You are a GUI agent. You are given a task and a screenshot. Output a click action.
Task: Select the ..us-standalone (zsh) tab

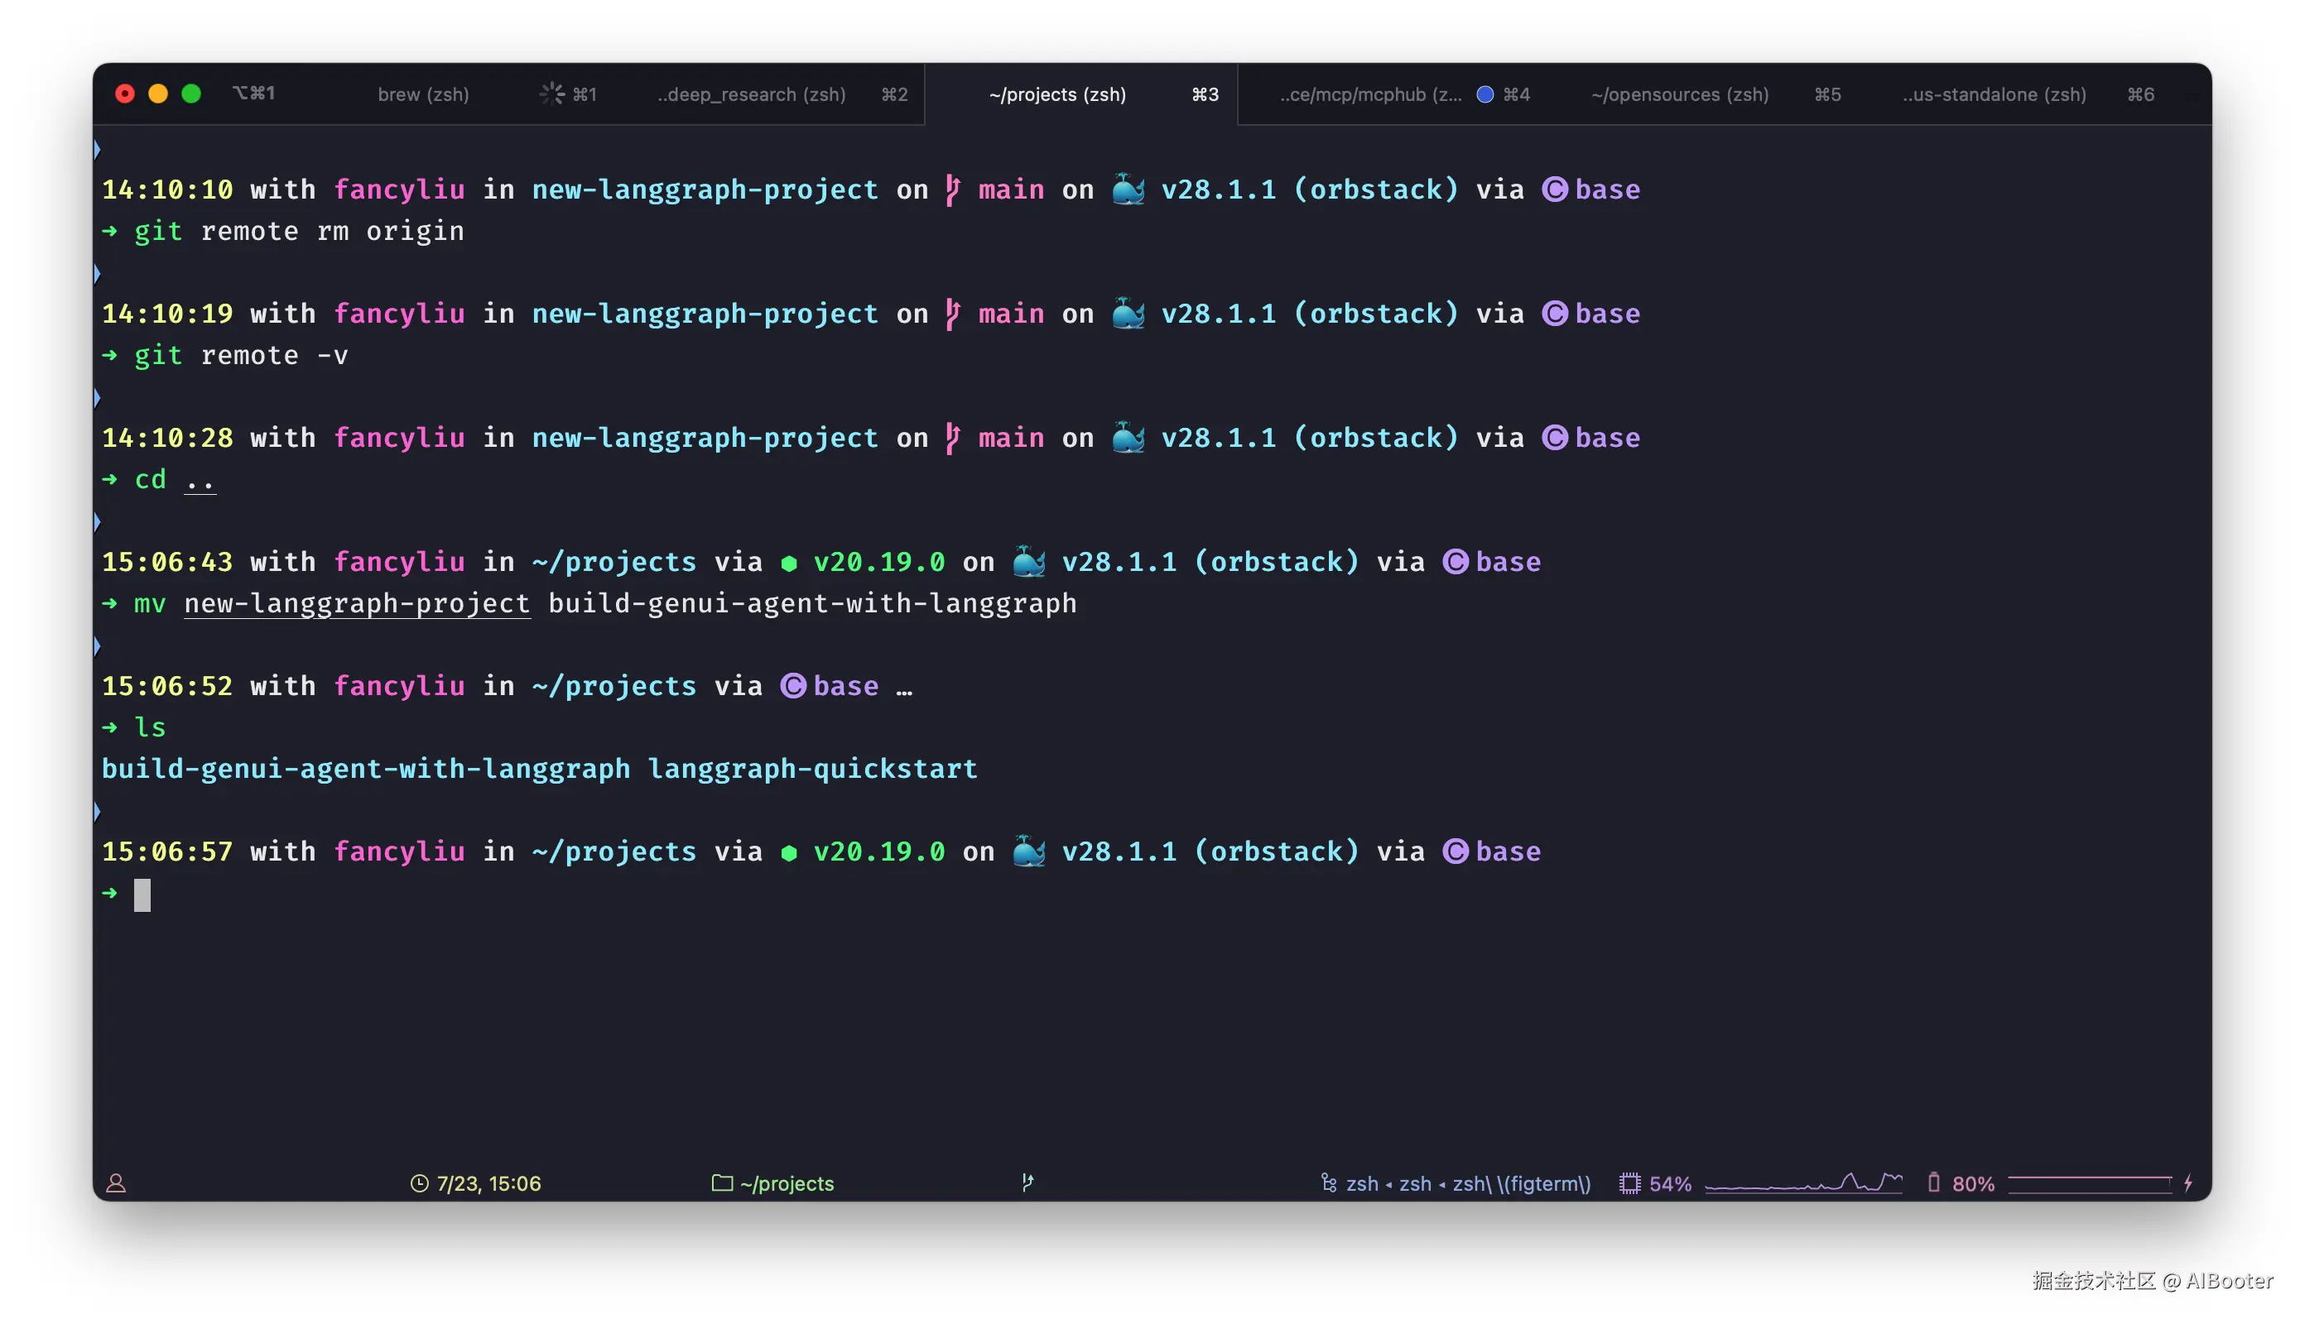tap(1994, 94)
